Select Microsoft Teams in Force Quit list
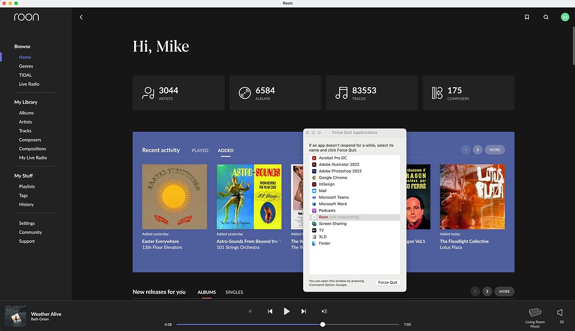Image resolution: width=575 pixels, height=331 pixels. [x=355, y=197]
